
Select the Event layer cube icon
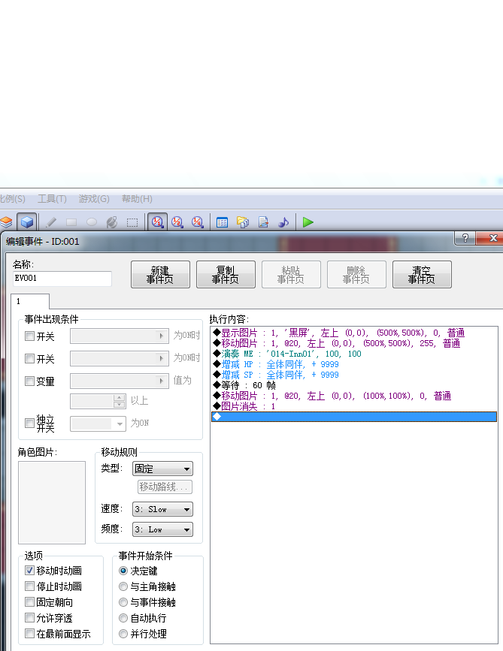coord(27,222)
